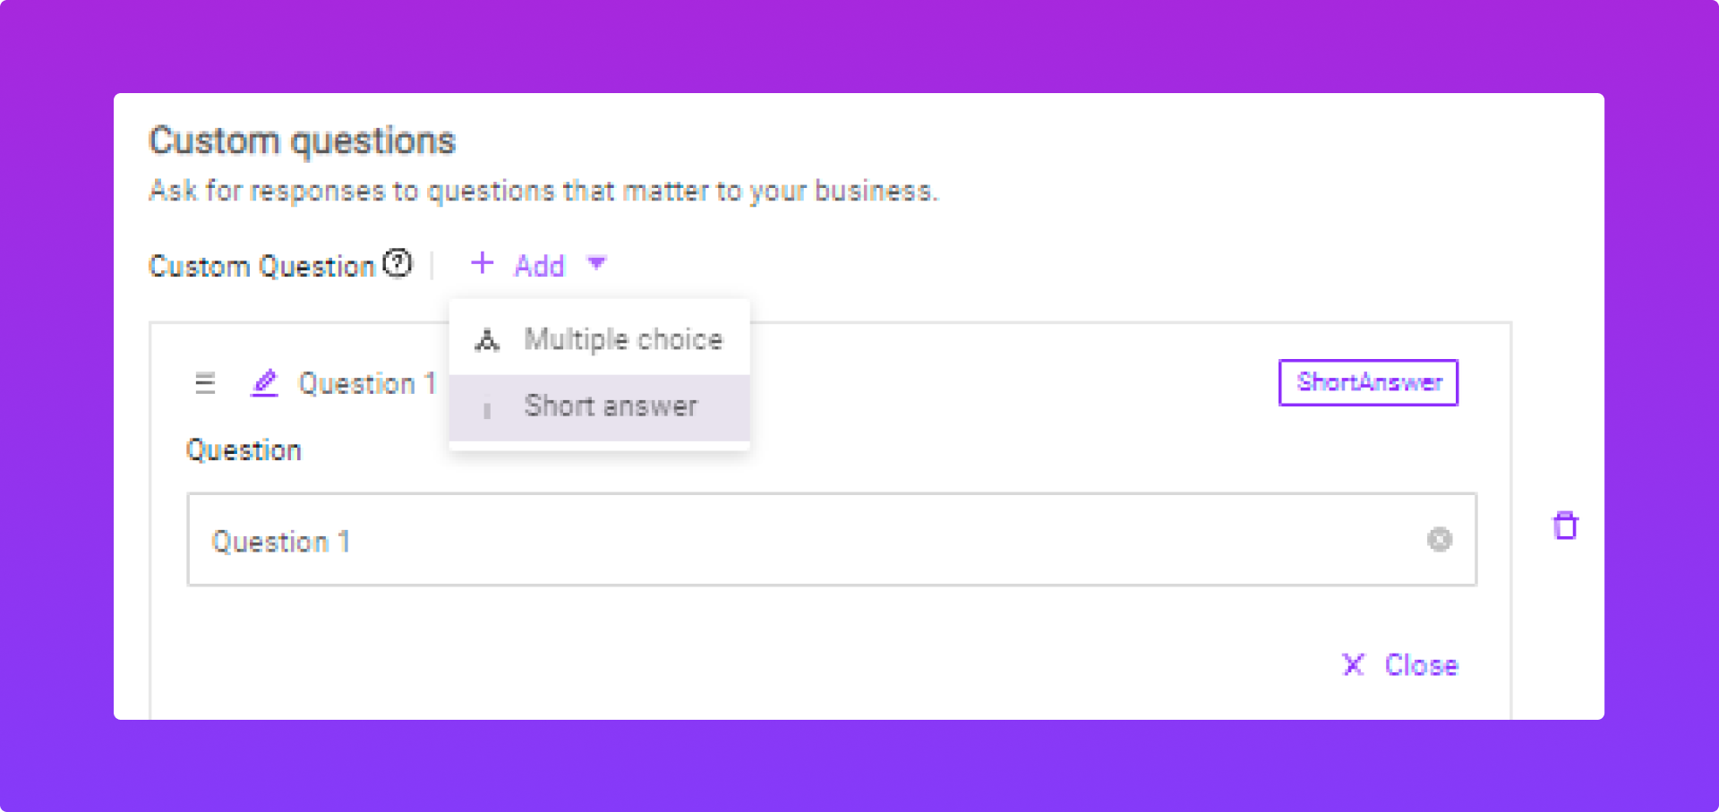
Task: Click the Question 1 title text
Action: (367, 383)
